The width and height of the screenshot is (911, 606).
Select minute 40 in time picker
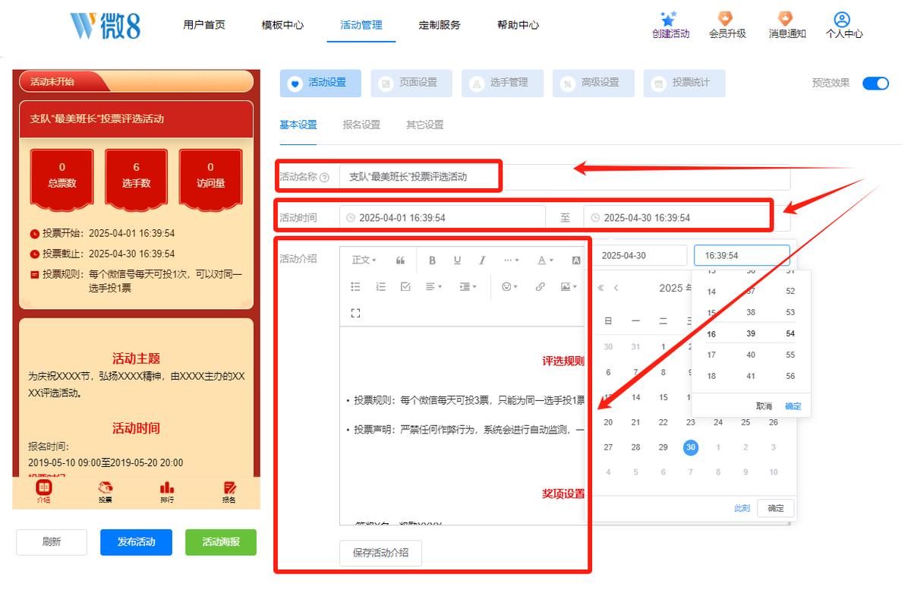751,355
